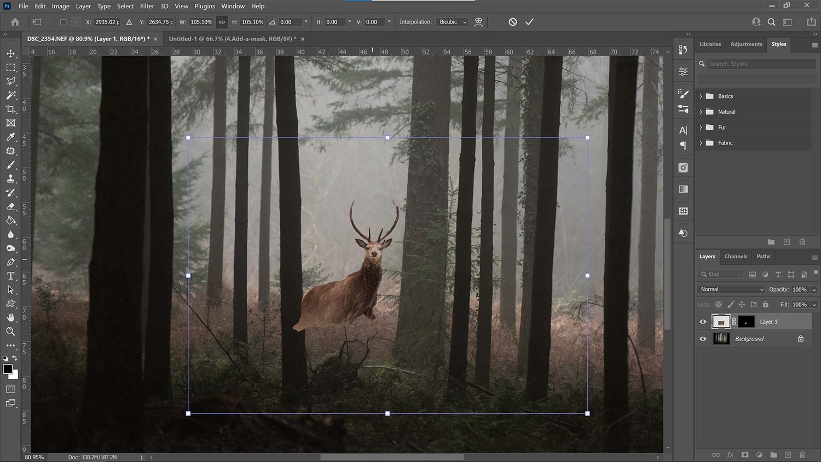The width and height of the screenshot is (821, 462).
Task: Switch to the Untitled-1 document tab
Action: coord(232,39)
